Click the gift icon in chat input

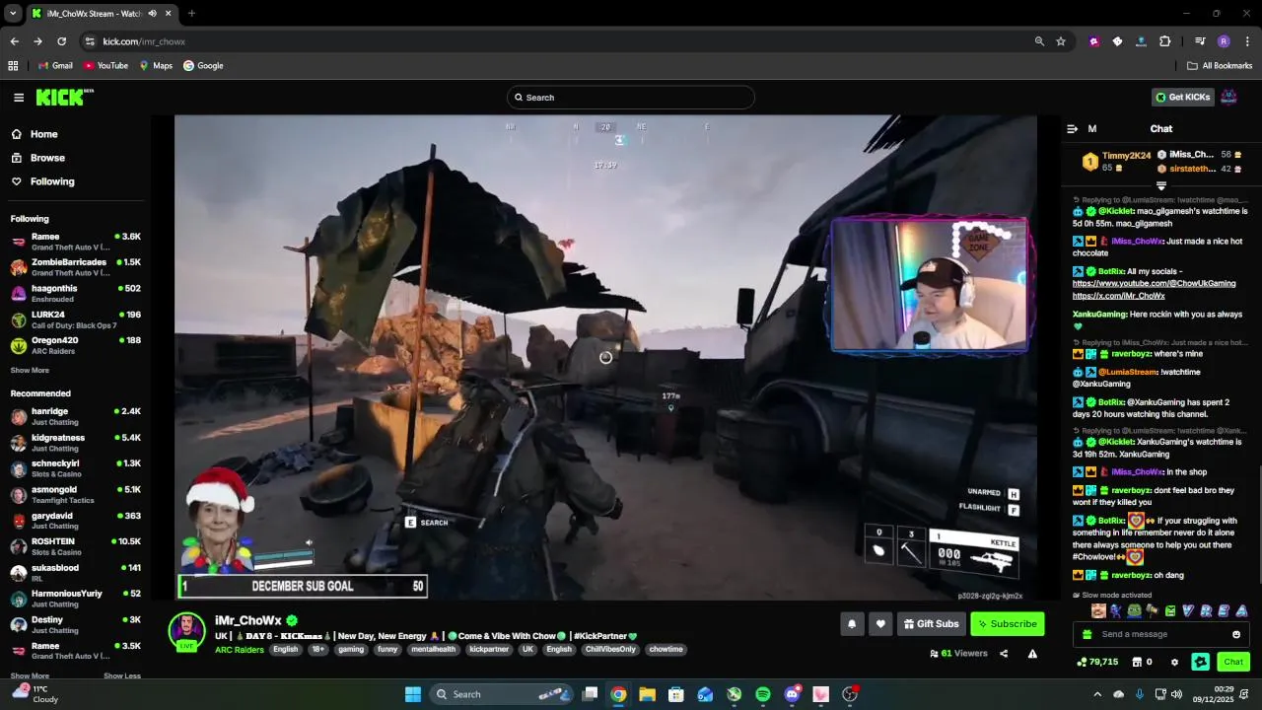[1087, 634]
